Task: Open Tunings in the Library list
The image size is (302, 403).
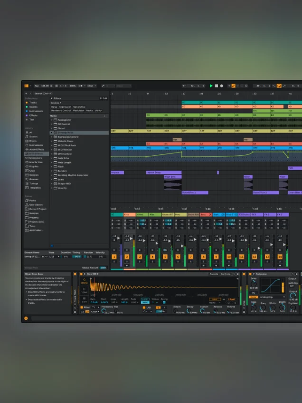Action: [34, 183]
